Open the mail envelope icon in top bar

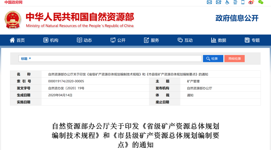pos(209,2)
